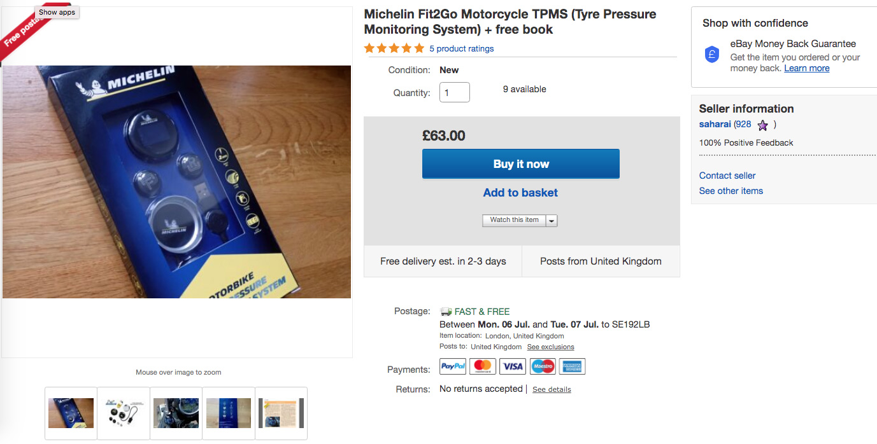Click Add to basket link
Screen dimensions: 877x444
pos(520,193)
